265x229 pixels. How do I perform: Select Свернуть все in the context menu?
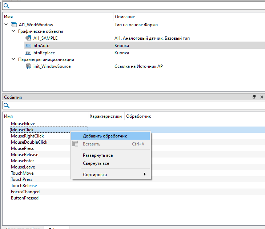(96, 163)
